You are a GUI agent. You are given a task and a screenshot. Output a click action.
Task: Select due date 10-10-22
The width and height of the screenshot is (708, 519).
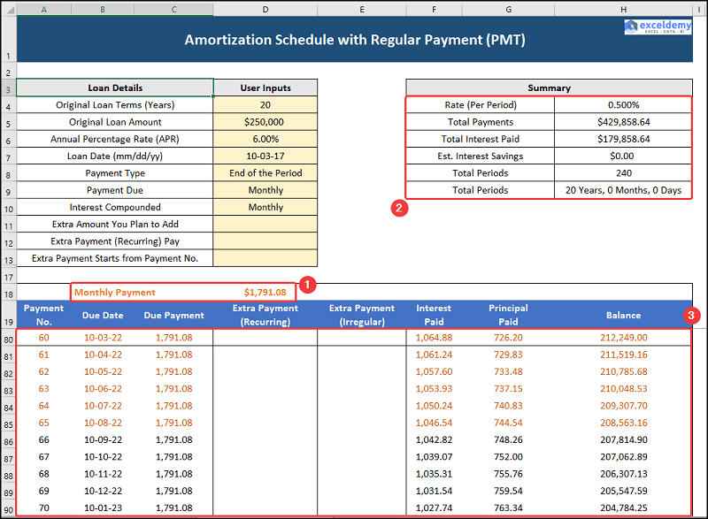[x=103, y=457]
